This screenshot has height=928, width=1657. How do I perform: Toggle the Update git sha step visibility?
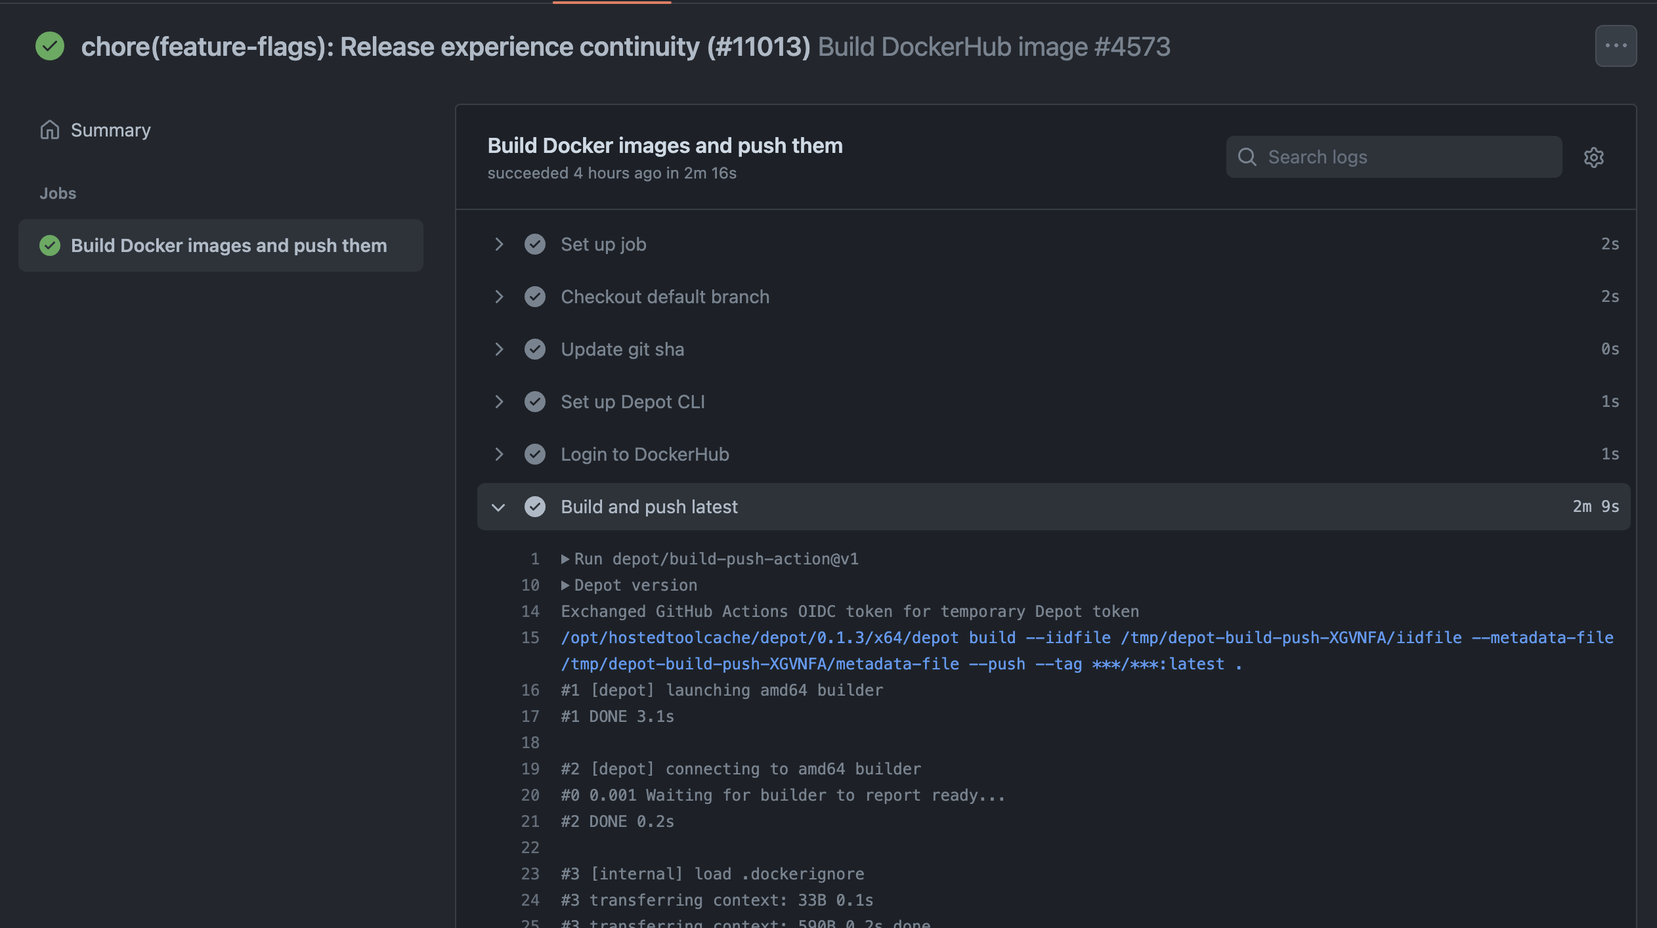click(498, 349)
